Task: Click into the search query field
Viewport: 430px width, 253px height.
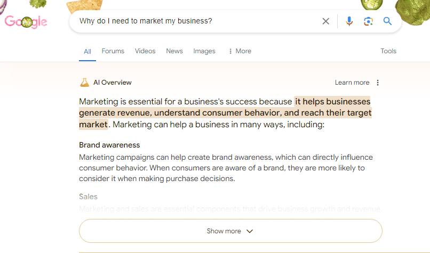Action: pyautogui.click(x=197, y=21)
